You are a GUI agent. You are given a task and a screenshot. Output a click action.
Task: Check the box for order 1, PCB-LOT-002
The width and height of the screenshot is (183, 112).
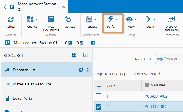coord(99,96)
